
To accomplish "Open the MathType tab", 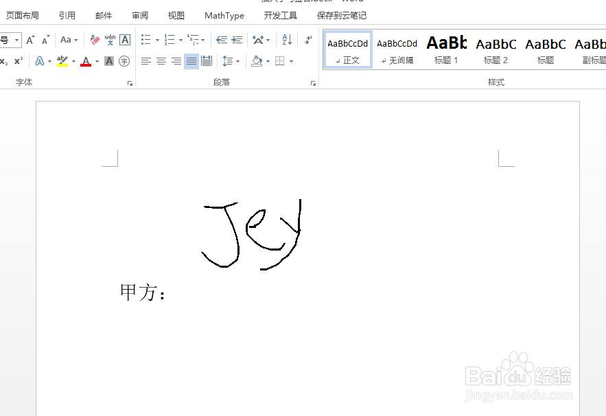I will [224, 15].
